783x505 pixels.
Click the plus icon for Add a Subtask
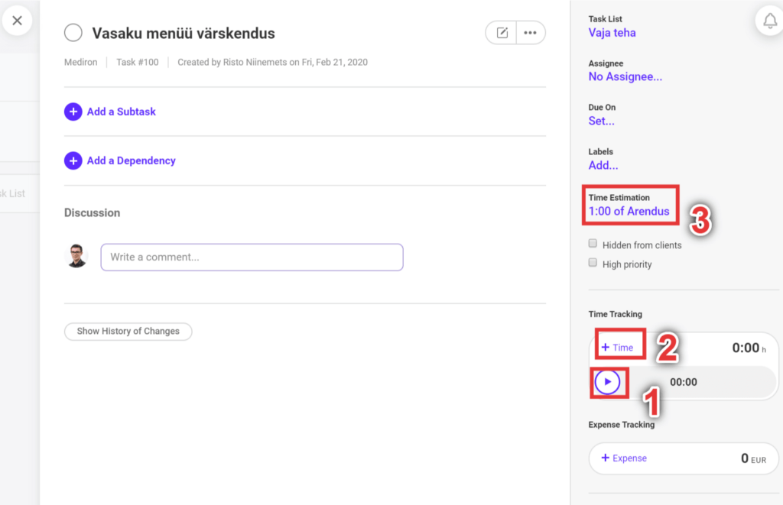point(73,112)
